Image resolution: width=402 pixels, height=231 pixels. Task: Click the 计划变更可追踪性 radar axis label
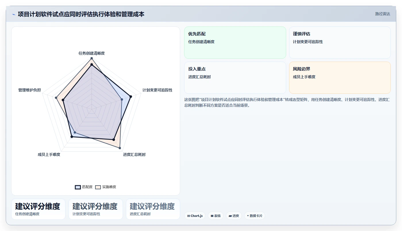(x=157, y=90)
